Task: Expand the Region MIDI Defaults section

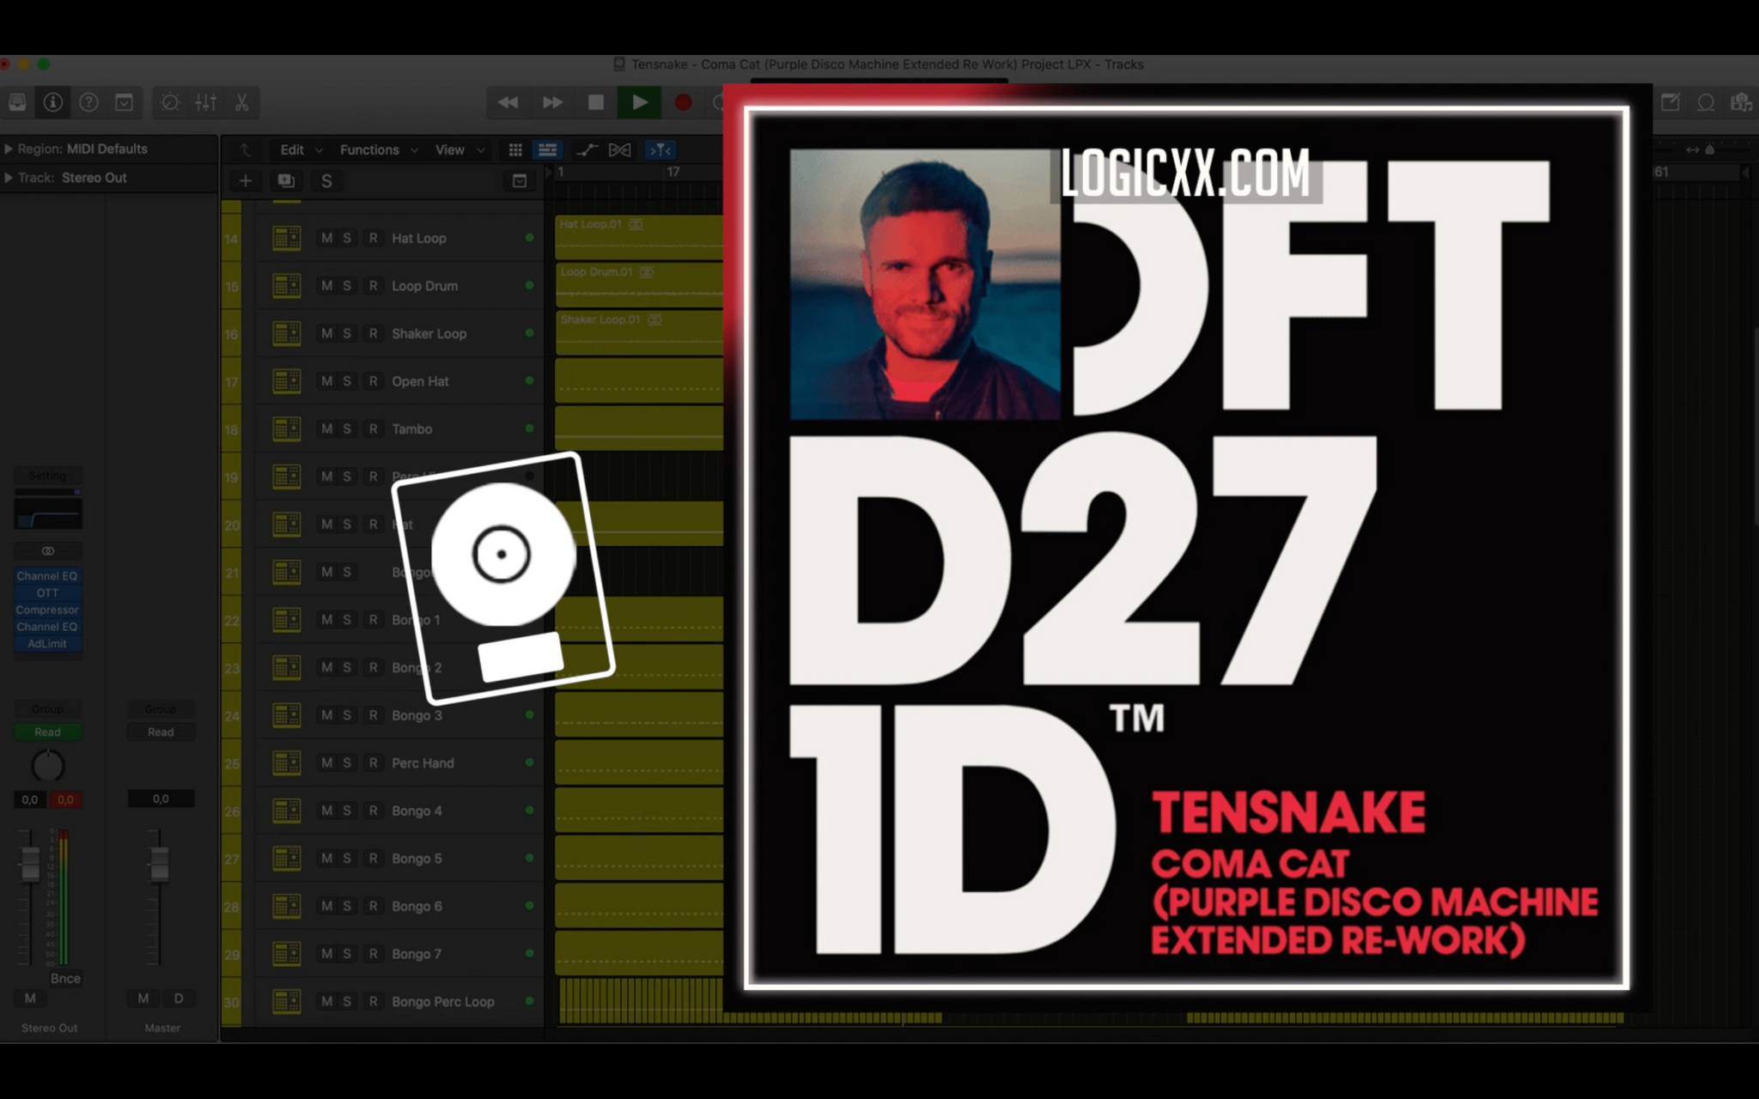Action: [x=9, y=149]
